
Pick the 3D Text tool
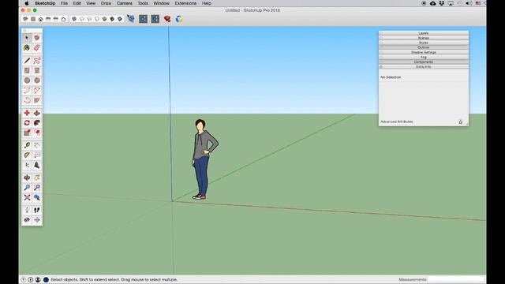(x=37, y=166)
